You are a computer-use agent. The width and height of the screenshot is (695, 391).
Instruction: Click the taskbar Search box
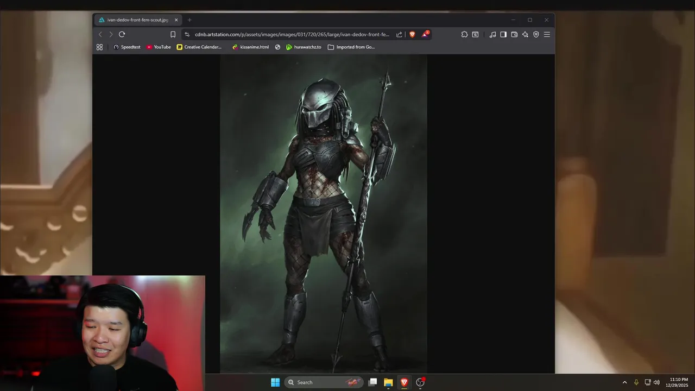pos(324,382)
